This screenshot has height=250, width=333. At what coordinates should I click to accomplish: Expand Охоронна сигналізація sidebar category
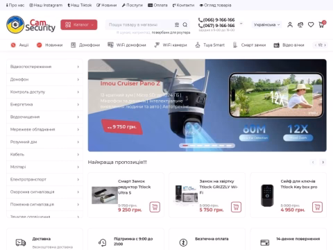click(44, 192)
